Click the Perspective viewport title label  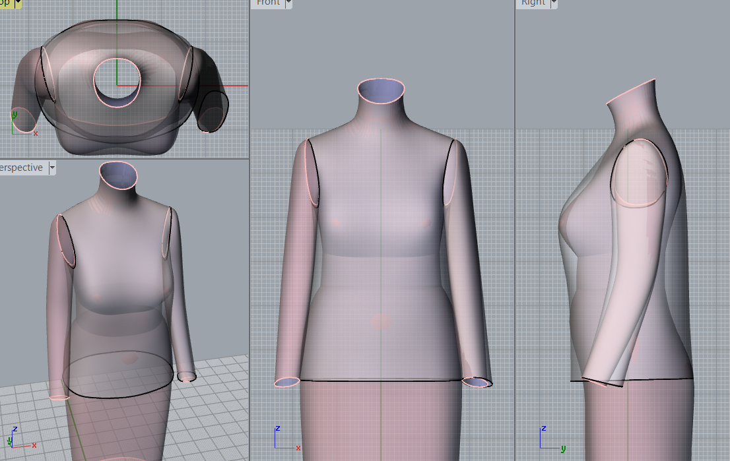pyautogui.click(x=21, y=168)
